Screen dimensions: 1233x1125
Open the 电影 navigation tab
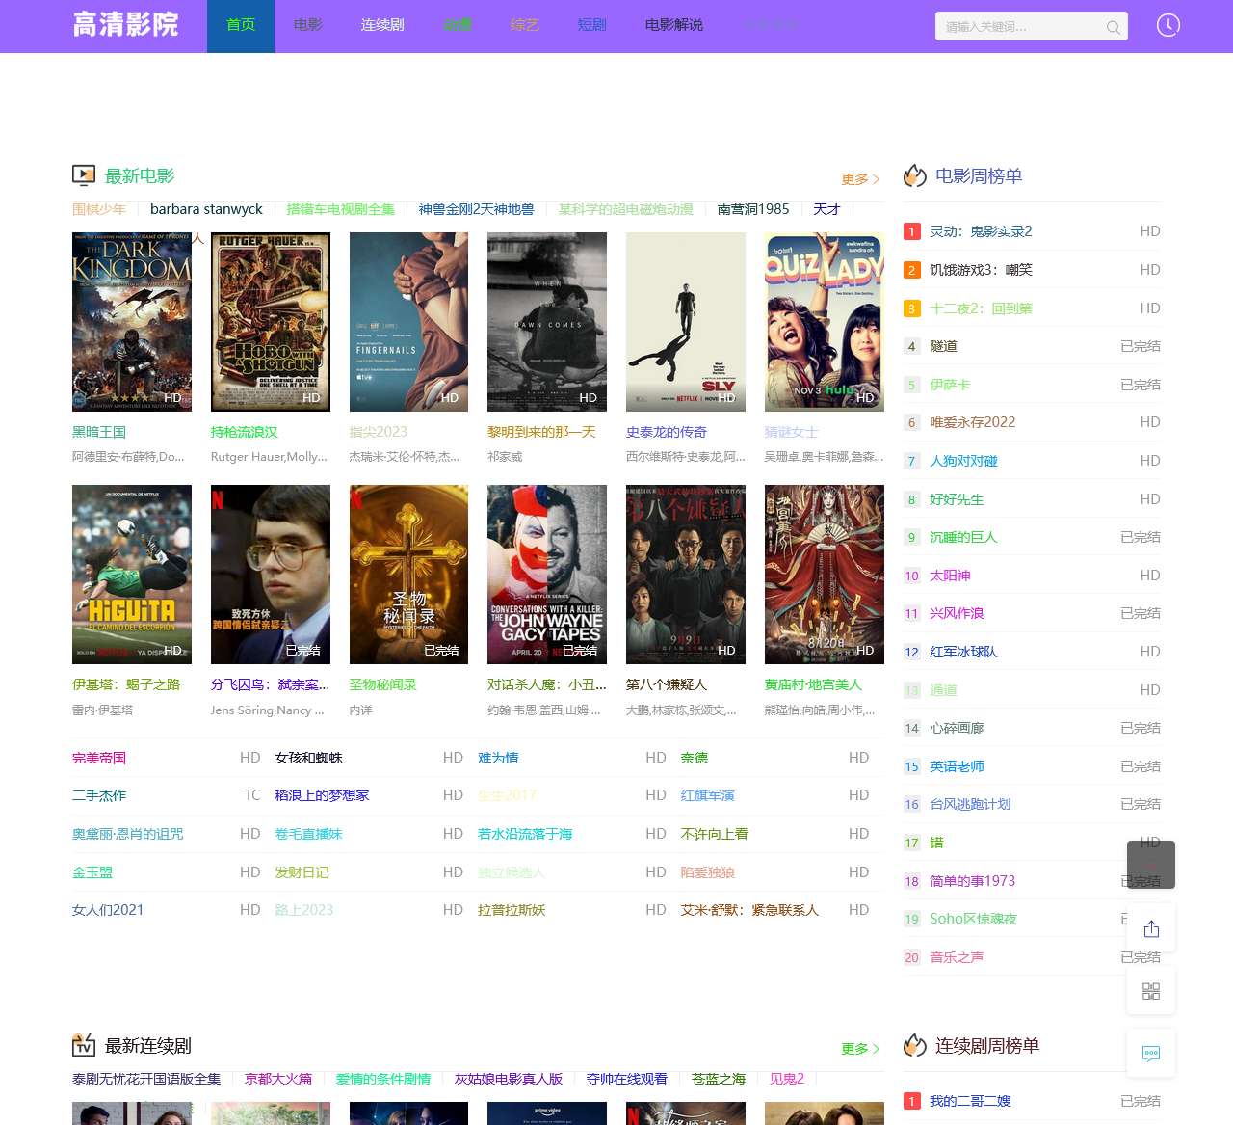308,26
